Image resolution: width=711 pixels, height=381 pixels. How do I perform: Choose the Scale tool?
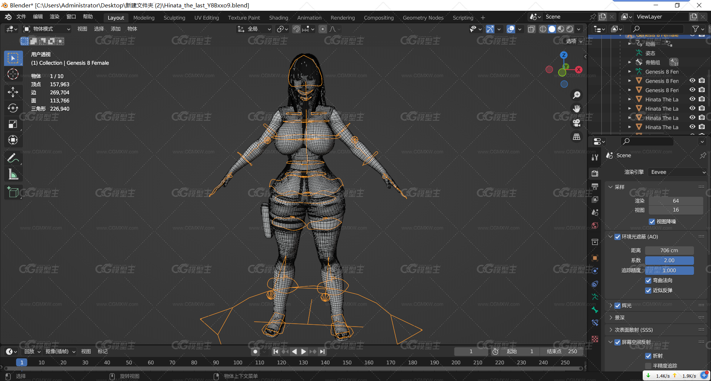tap(13, 124)
